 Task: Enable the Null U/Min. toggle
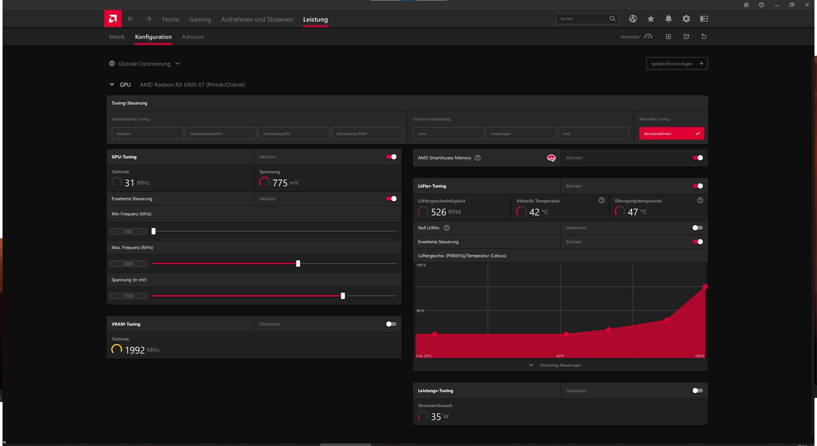[x=697, y=228]
